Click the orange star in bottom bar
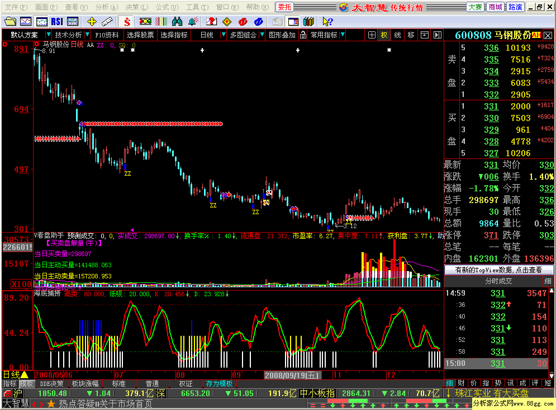 pyautogui.click(x=51, y=404)
